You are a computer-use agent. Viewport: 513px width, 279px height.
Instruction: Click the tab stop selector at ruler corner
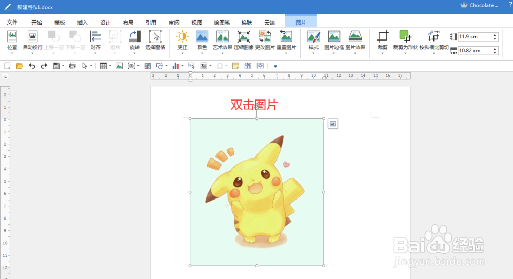pyautogui.click(x=6, y=76)
